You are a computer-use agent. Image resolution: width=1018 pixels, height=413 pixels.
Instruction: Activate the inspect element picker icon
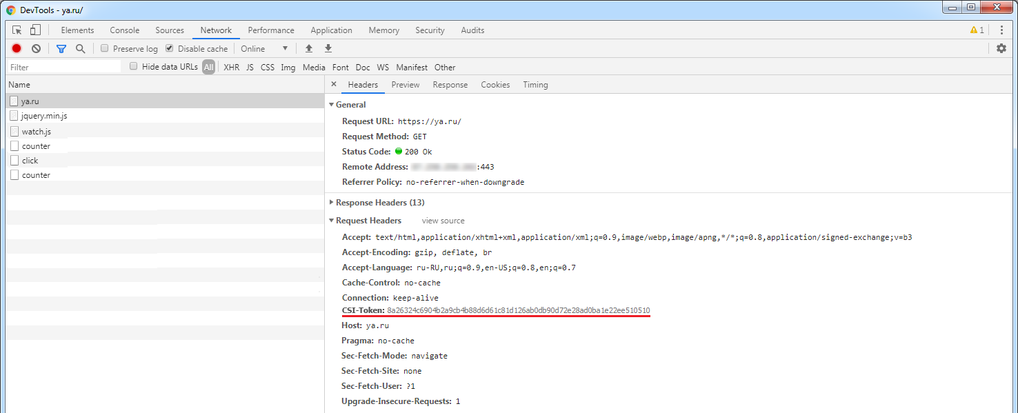(x=17, y=30)
